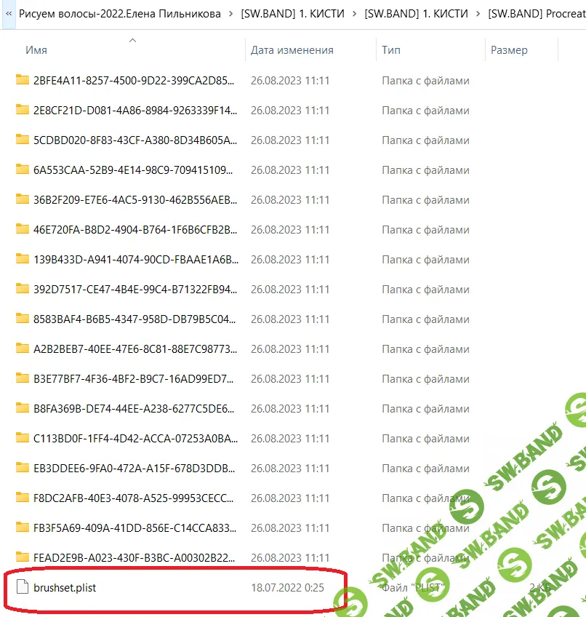The image size is (586, 617).
Task: Select the 5CDBD020-8F83 folder icon
Action: (x=22, y=140)
